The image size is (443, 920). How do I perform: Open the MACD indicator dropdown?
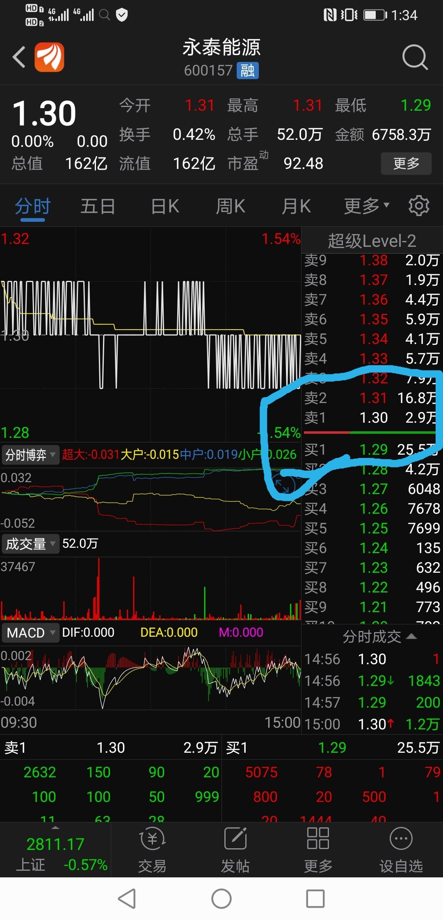coord(30,633)
